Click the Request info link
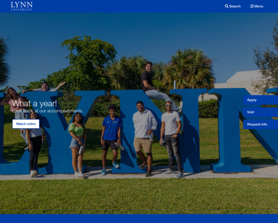 [260, 125]
